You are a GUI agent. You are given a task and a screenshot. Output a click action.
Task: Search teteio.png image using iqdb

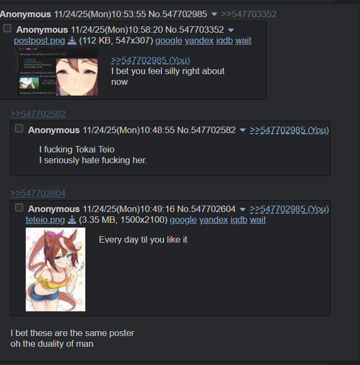click(239, 220)
